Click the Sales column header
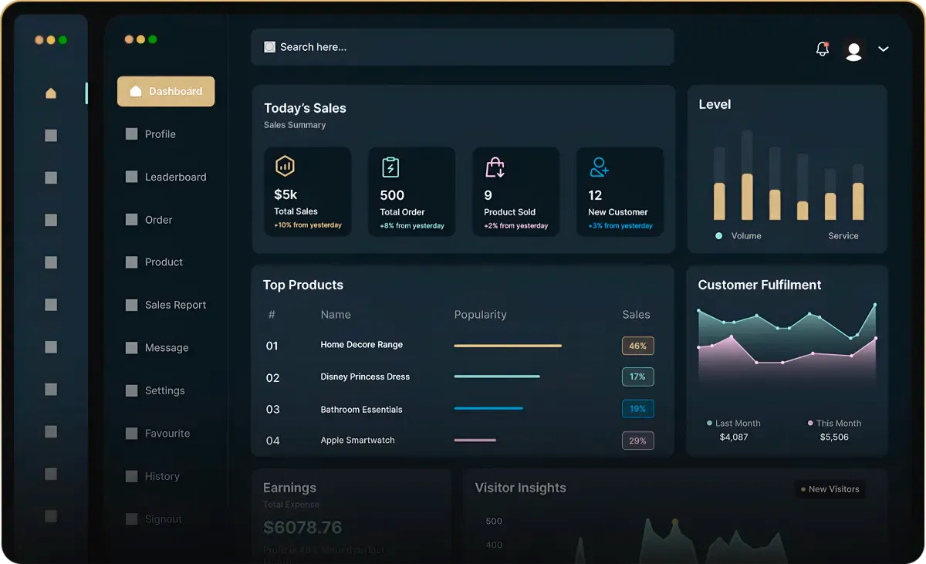The height and width of the screenshot is (564, 926). pos(637,315)
